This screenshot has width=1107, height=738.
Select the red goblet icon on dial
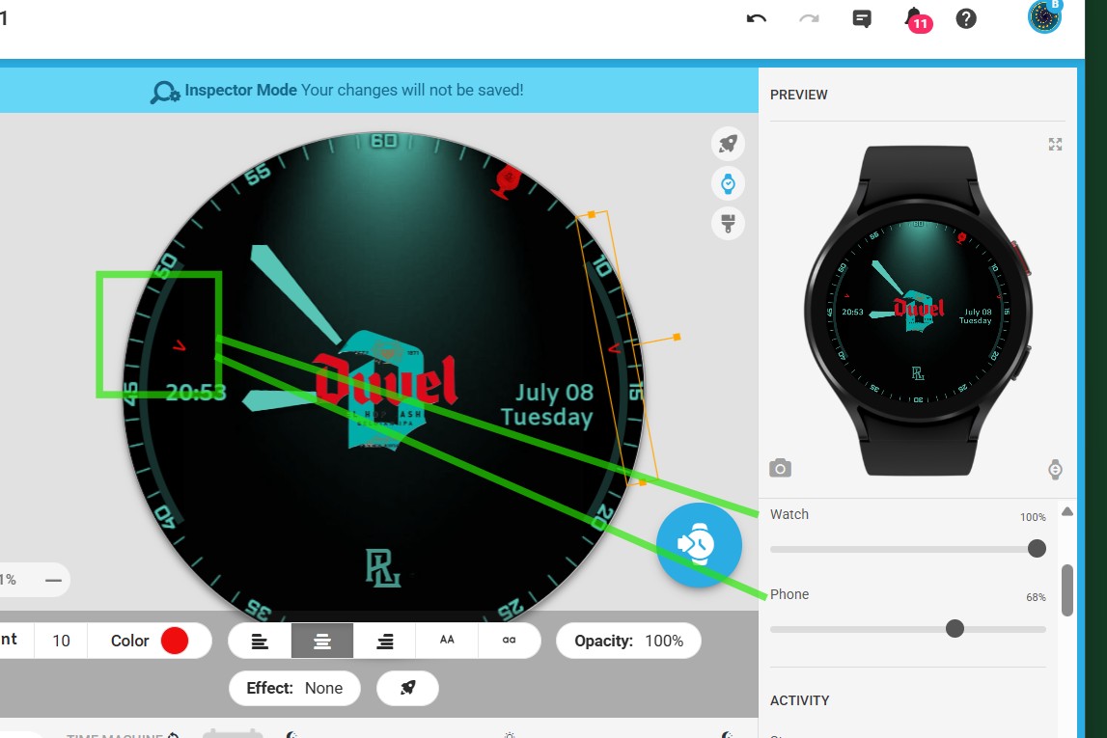507,180
